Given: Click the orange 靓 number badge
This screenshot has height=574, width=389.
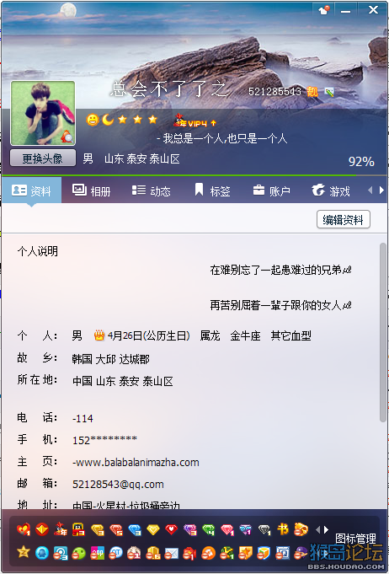Looking at the screenshot, I should coord(312,91).
